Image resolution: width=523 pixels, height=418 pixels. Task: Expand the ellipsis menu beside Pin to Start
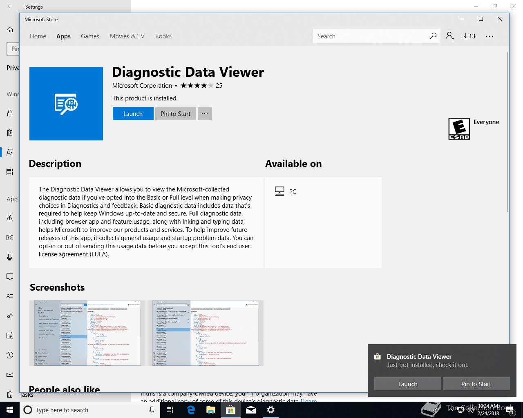click(205, 113)
